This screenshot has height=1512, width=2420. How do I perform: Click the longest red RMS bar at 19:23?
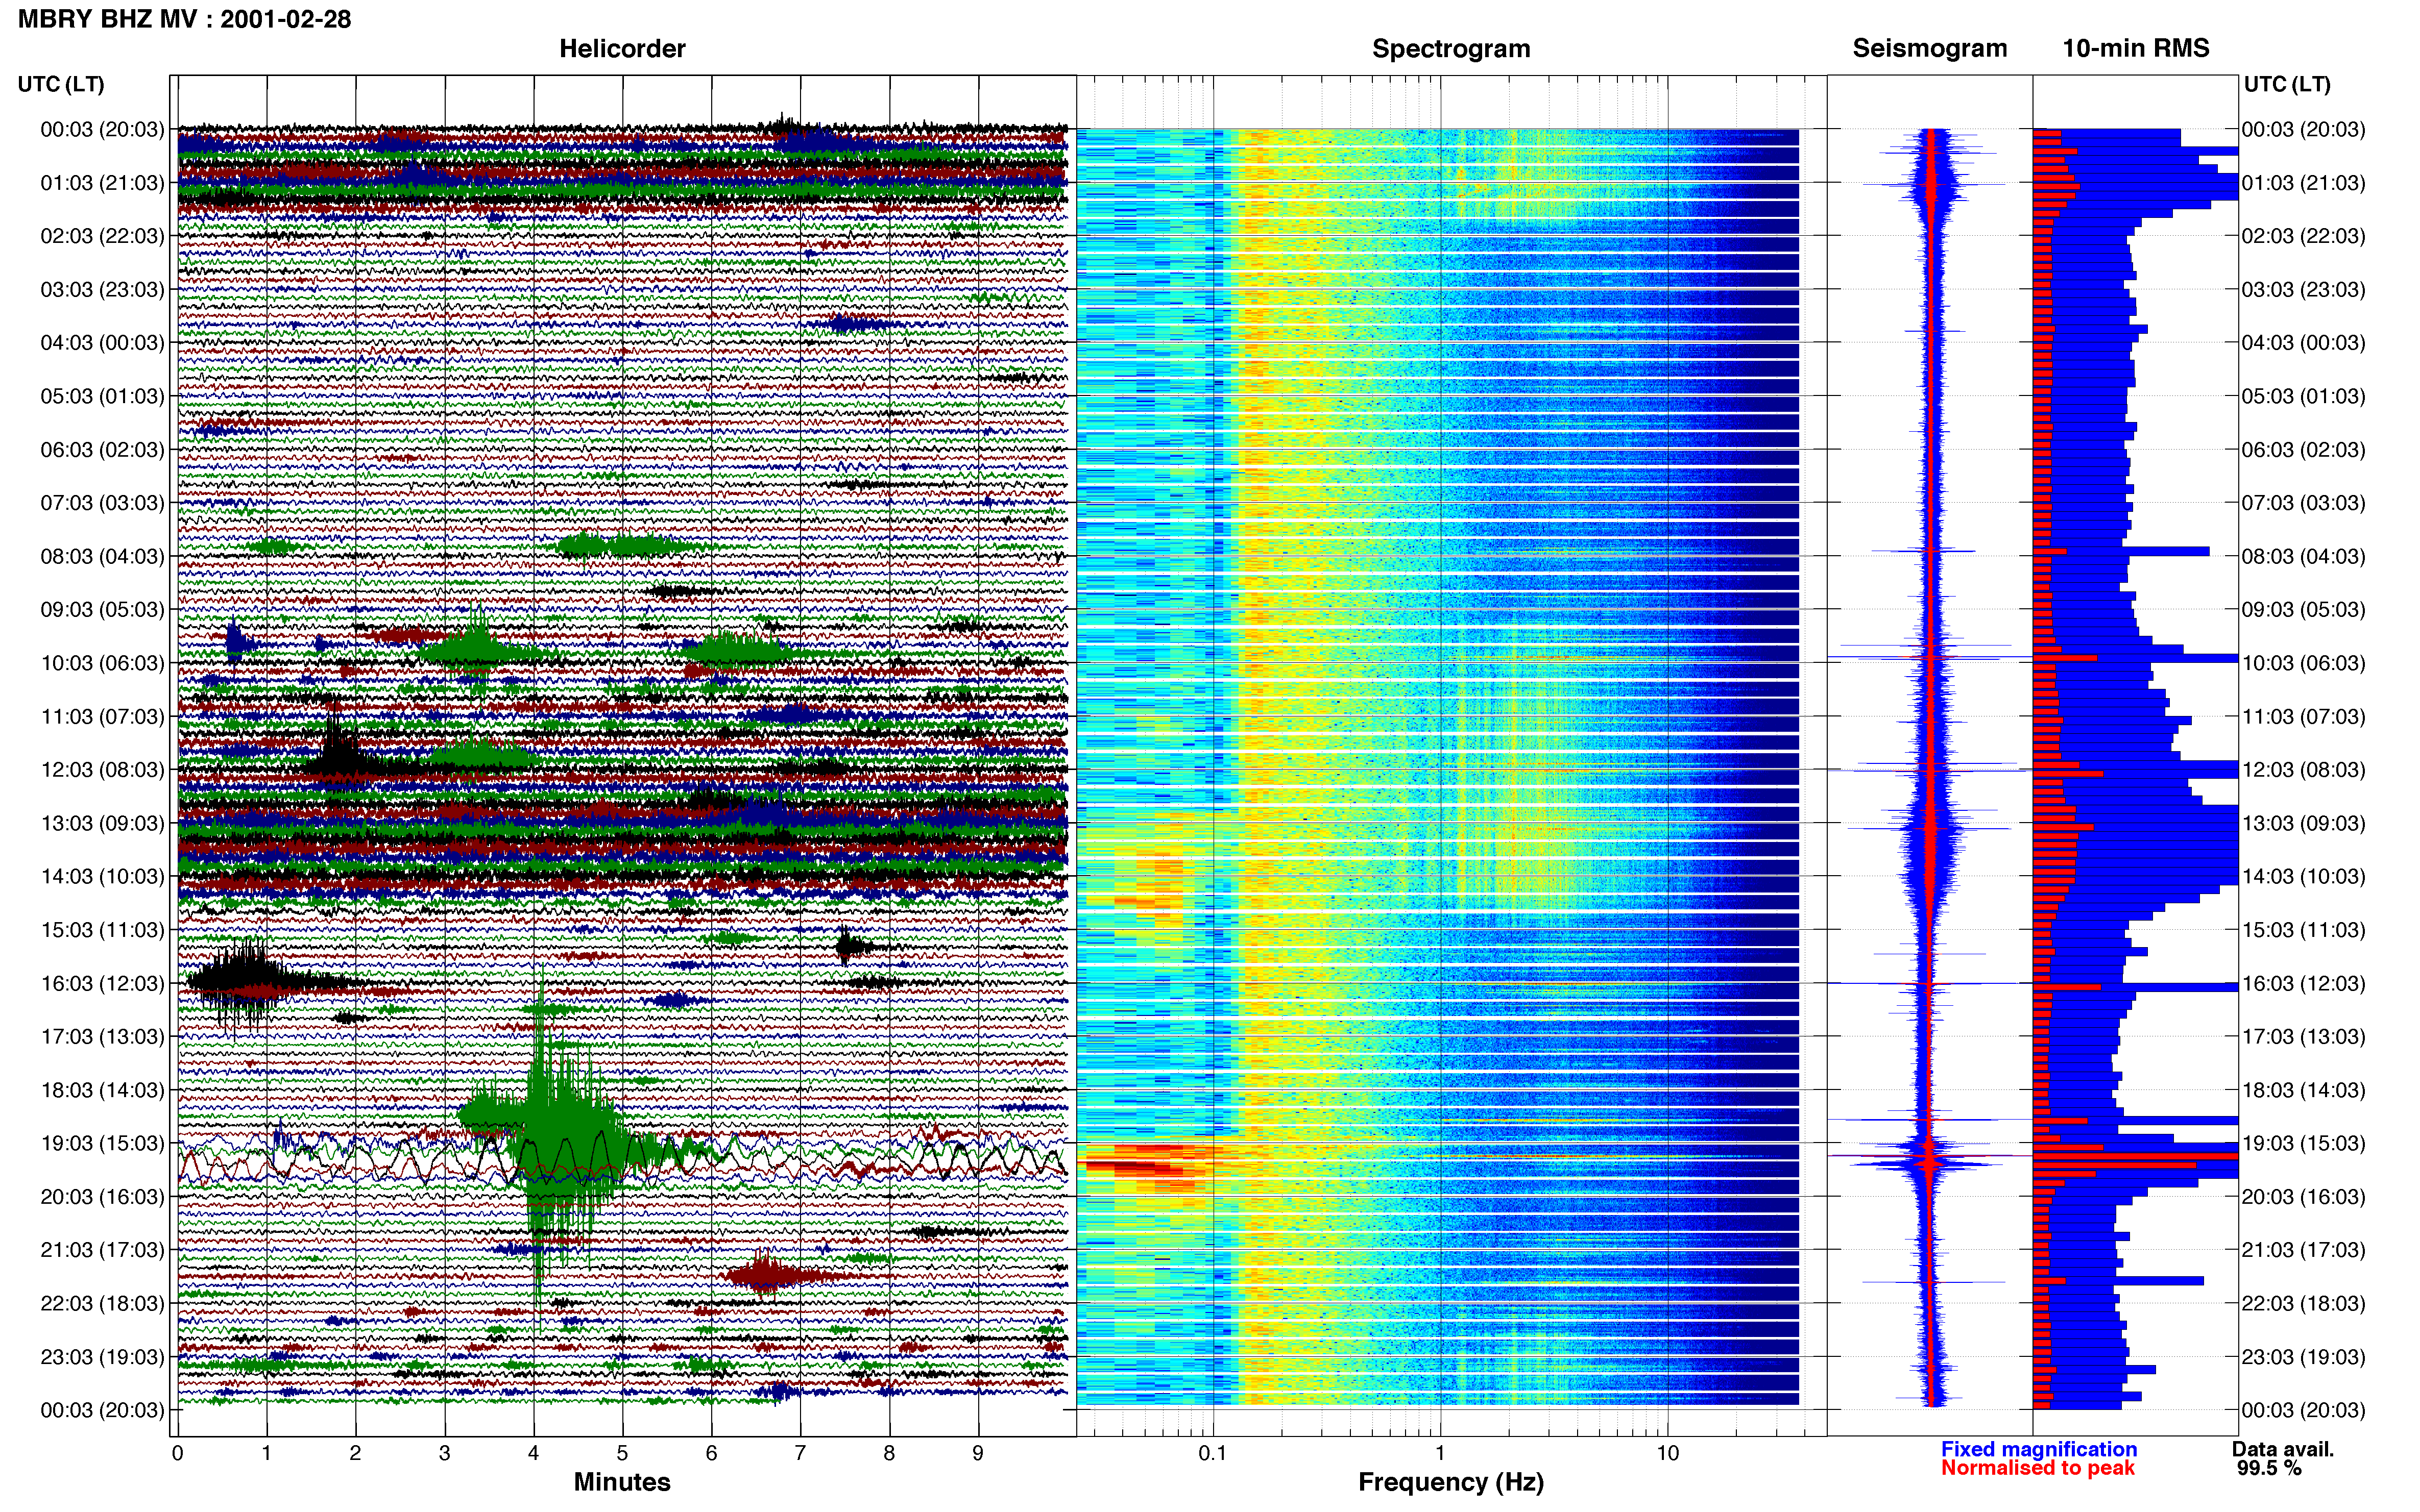[x=2135, y=1157]
